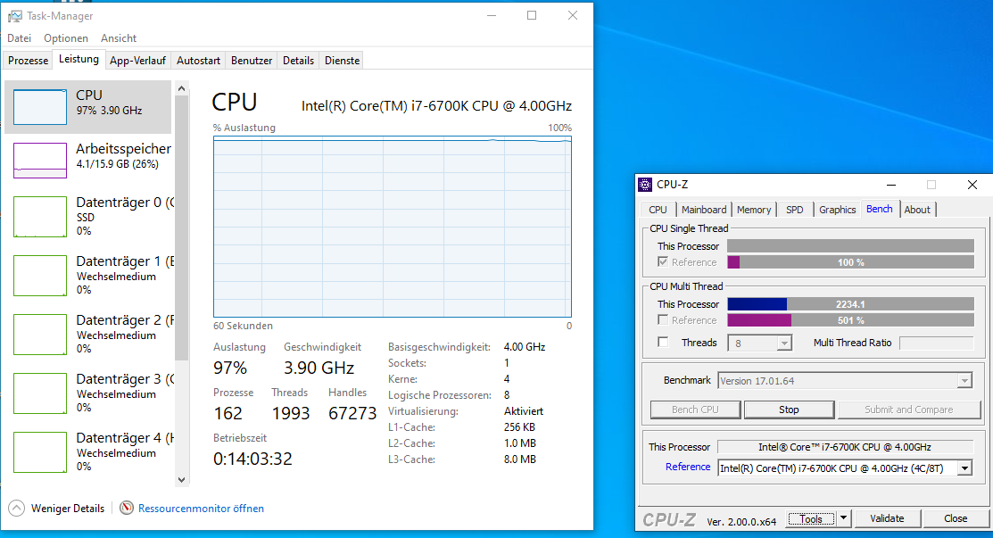Open Ressourcenmonitor öffnen link

201,509
